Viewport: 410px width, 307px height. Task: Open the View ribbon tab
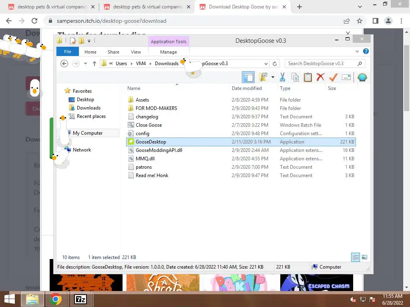tap(136, 52)
